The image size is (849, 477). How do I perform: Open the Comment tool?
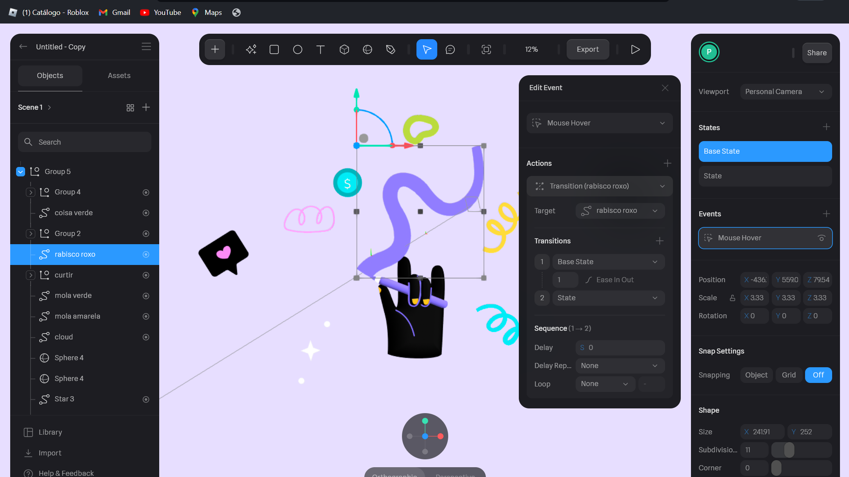click(x=450, y=49)
